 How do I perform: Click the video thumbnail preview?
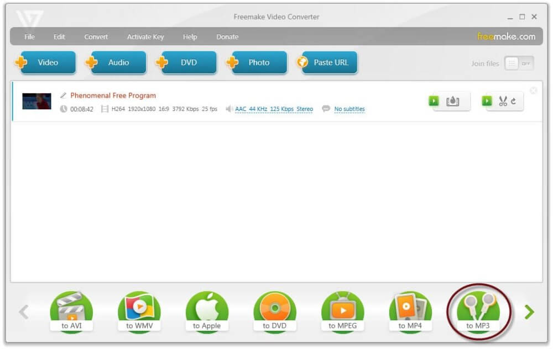click(x=36, y=102)
